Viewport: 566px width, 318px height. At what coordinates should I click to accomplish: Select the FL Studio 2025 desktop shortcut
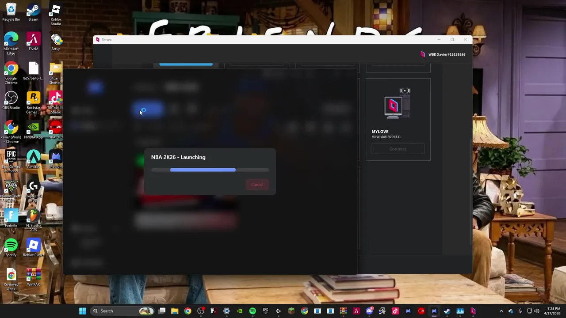coord(33,220)
